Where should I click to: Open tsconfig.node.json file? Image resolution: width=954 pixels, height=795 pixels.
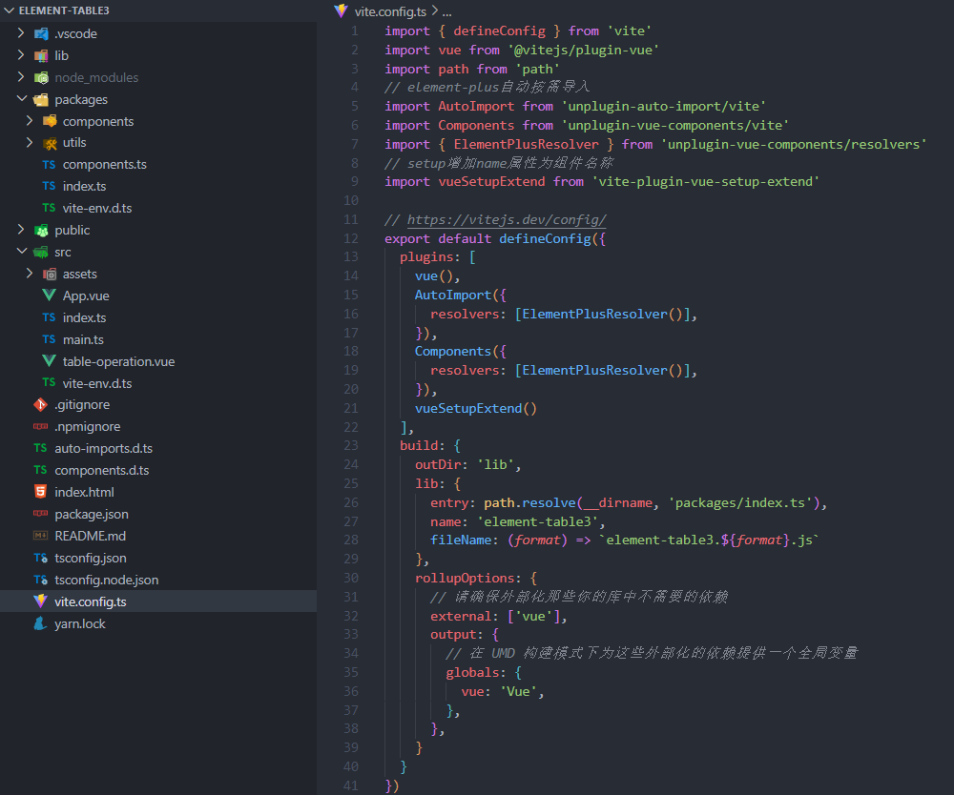point(107,580)
